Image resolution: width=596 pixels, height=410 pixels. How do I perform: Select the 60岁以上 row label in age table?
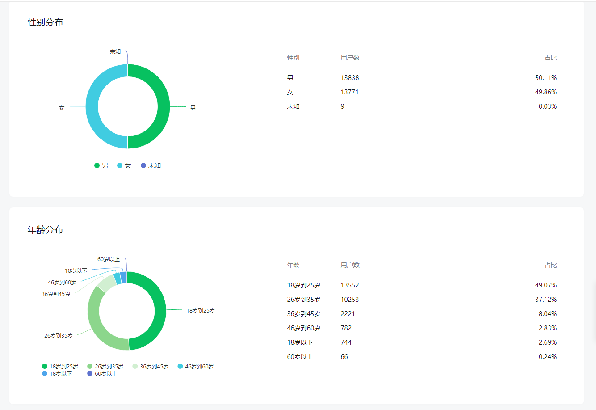click(x=300, y=357)
